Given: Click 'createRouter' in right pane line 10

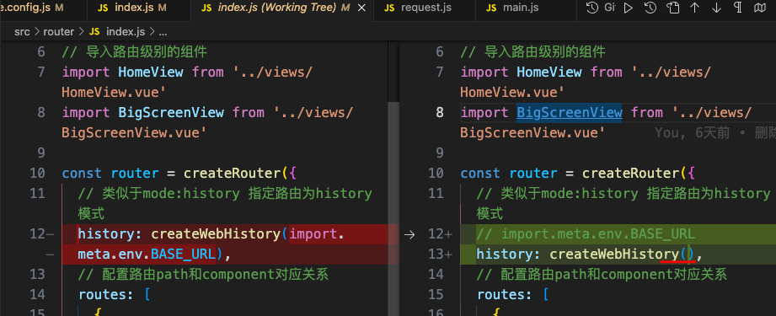Looking at the screenshot, I should coord(630,174).
